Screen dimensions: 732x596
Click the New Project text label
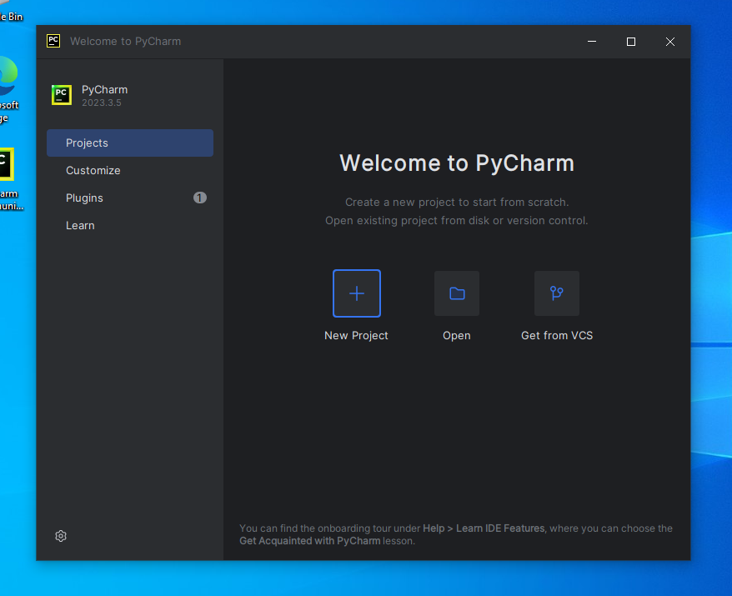356,335
